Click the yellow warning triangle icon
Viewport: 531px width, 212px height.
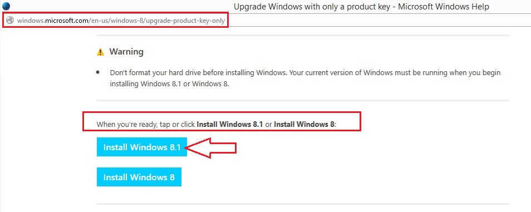(x=100, y=52)
